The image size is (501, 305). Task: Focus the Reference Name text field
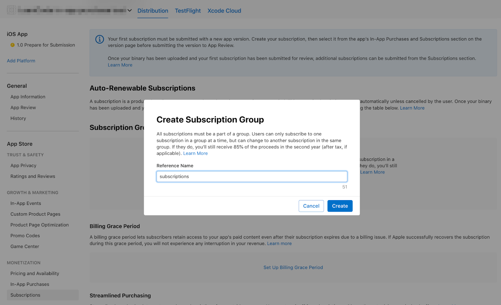click(x=252, y=177)
